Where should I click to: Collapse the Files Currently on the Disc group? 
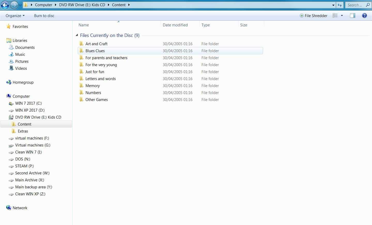(x=77, y=35)
